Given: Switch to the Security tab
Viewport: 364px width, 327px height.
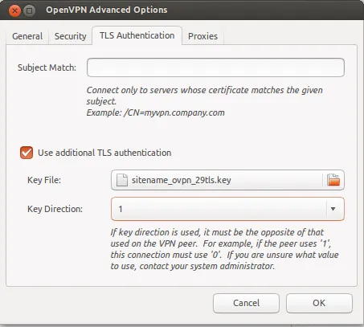Looking at the screenshot, I should (71, 36).
